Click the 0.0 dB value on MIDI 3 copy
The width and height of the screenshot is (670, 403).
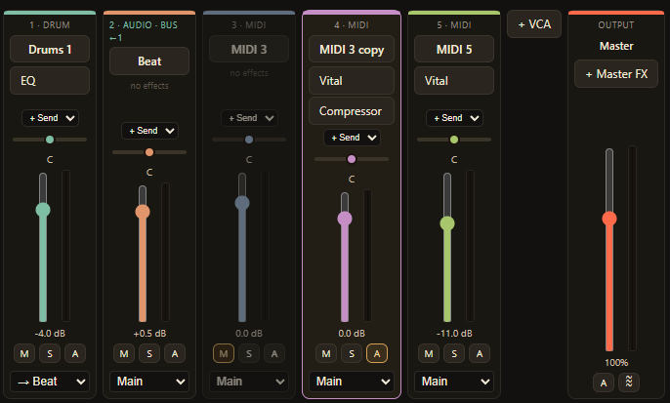352,334
